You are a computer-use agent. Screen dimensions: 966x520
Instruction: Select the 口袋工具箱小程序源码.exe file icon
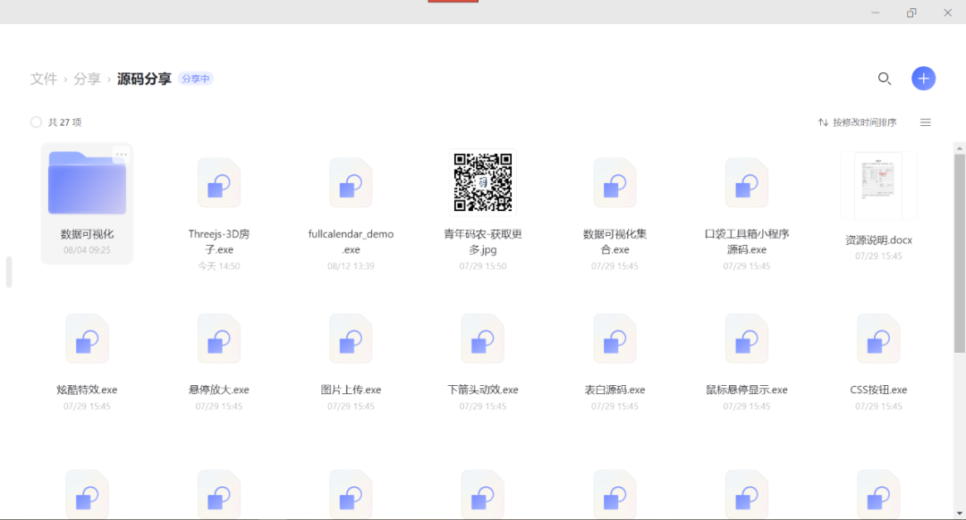pyautogui.click(x=746, y=183)
